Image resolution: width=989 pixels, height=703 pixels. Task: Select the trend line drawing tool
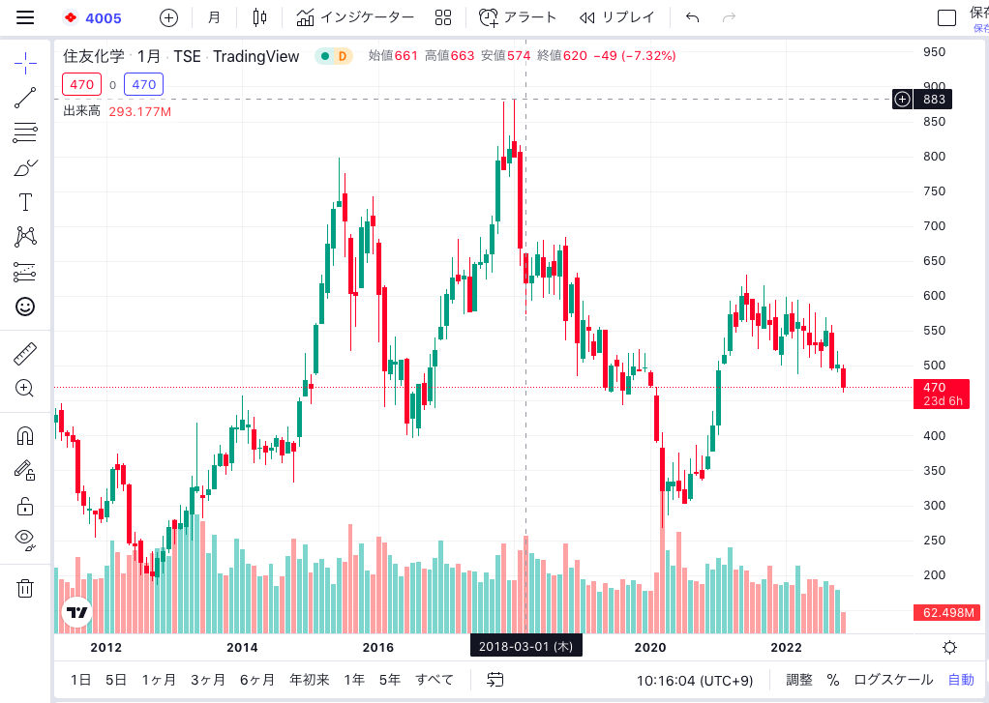pos(25,98)
